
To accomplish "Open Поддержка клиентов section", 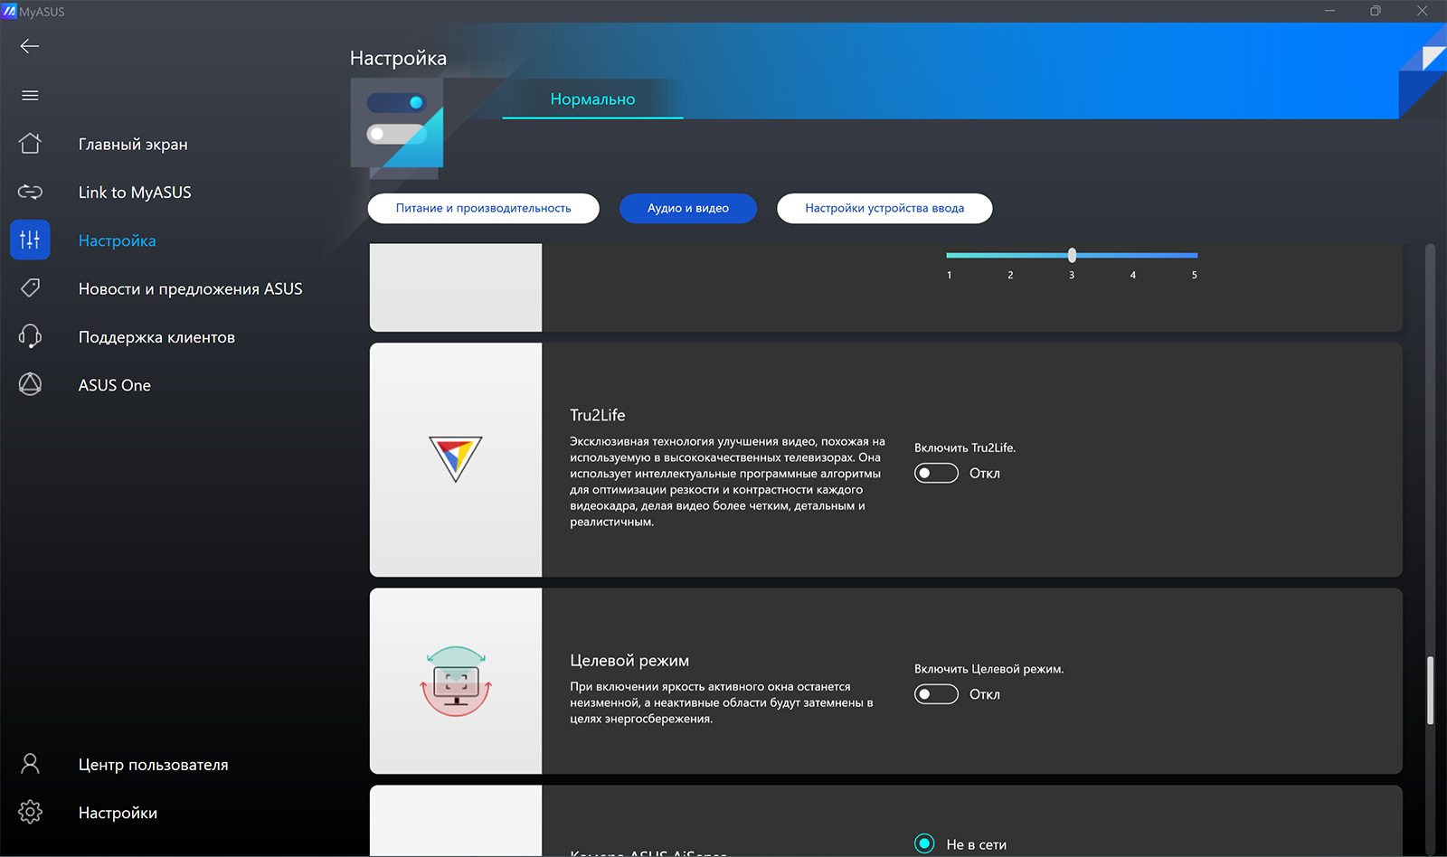I will coord(156,337).
